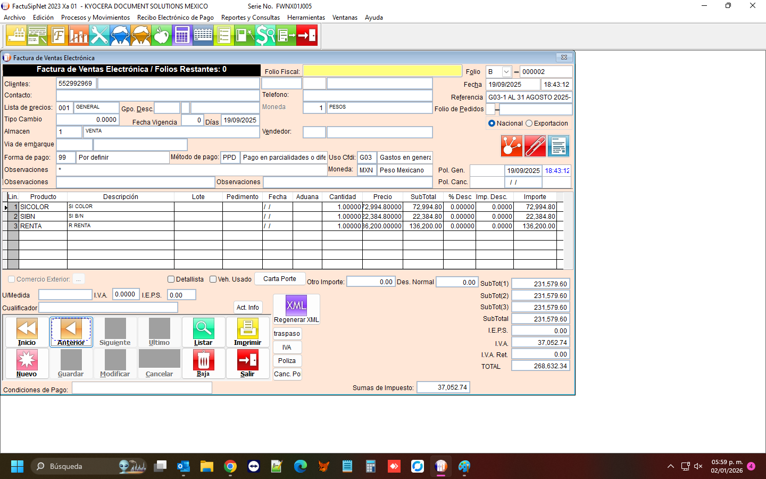This screenshot has width=766, height=479.
Task: Click the Carta Porte button
Action: pyautogui.click(x=280, y=279)
